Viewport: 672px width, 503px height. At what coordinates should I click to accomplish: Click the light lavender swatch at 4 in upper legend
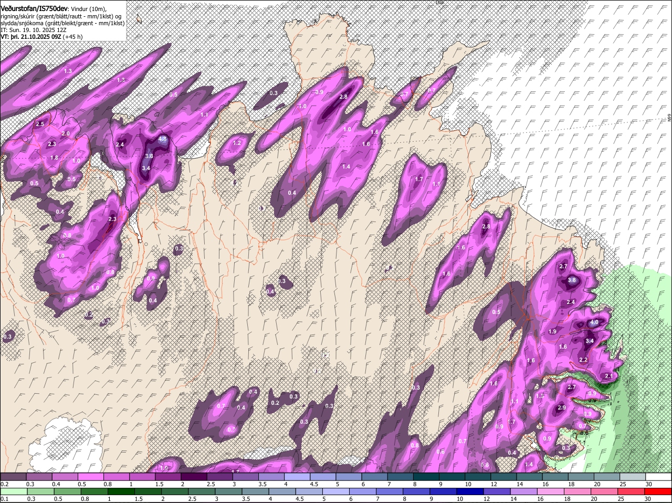pos(297,477)
